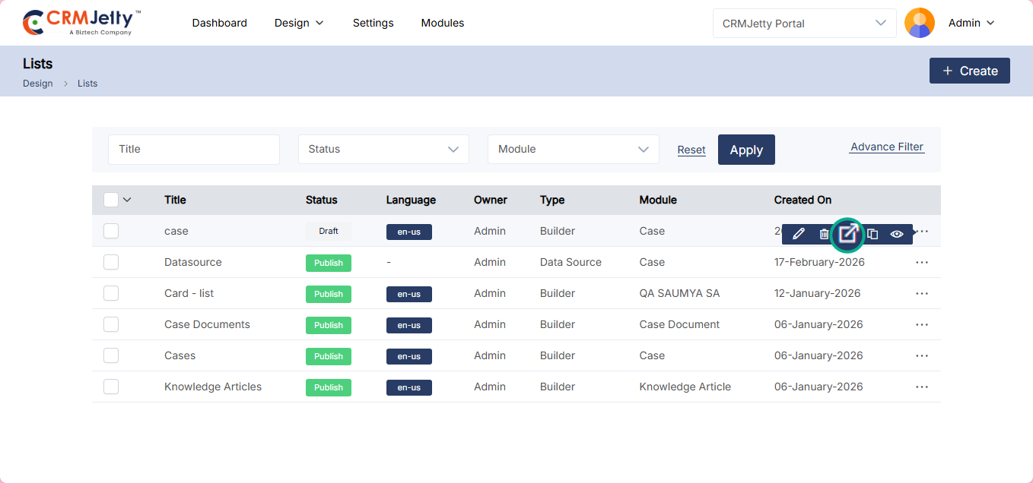Viewport: 1033px width, 483px height.
Task: Open the Module filter dropdown
Action: 573,150
